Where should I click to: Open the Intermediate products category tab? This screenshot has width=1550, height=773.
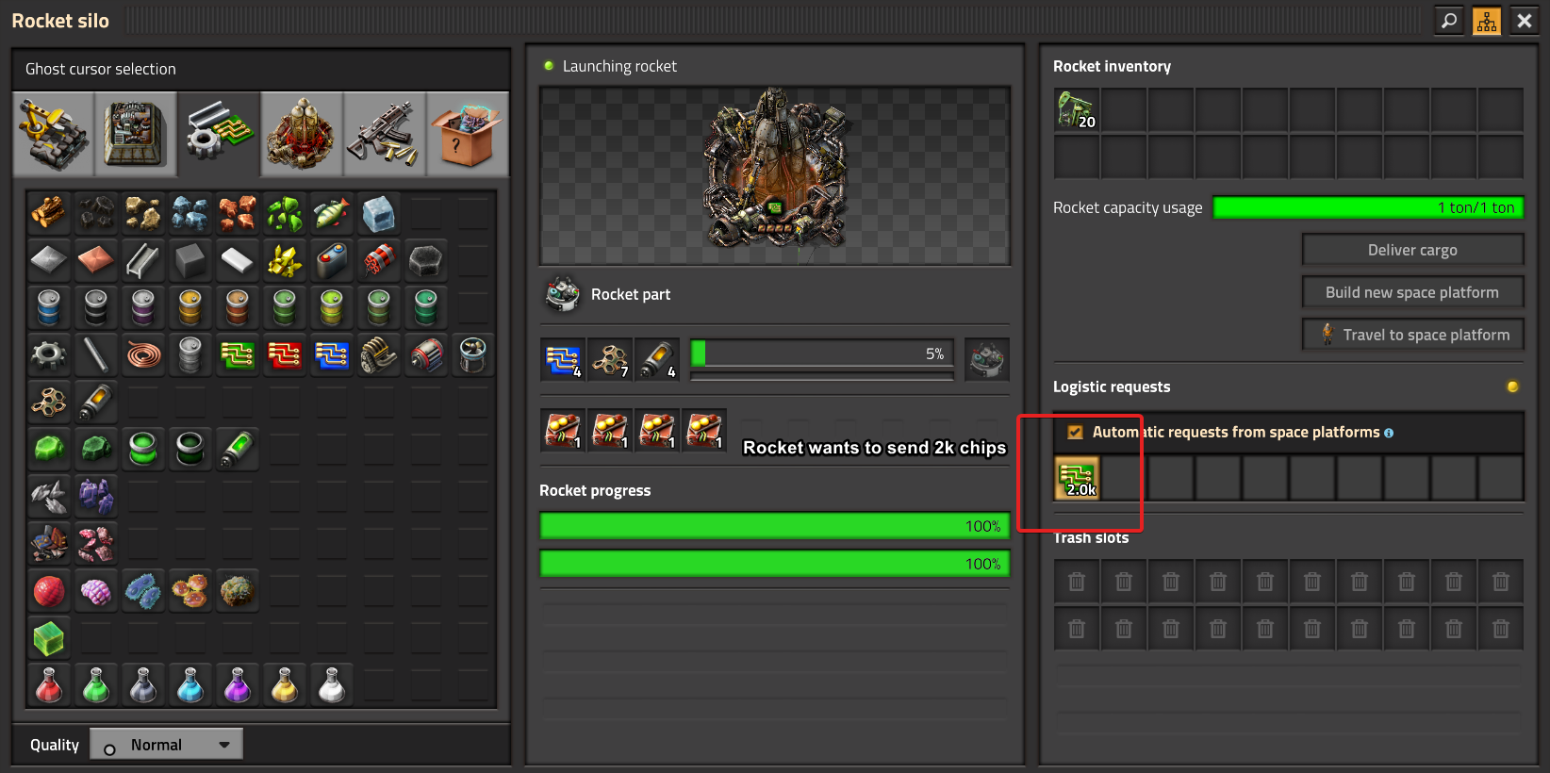pyautogui.click(x=219, y=134)
